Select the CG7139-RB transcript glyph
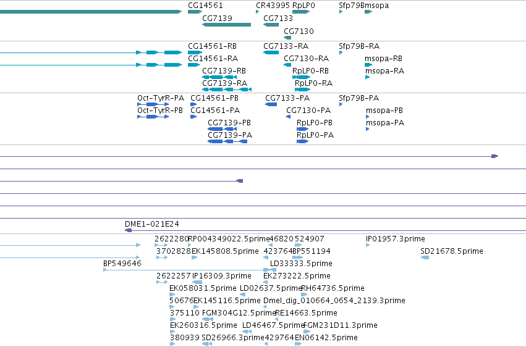526x347 pixels. 219,77
